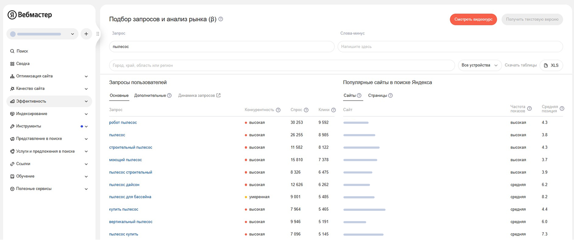This screenshot has height=240, width=574.
Task: Switch to the Дополнительные tab
Action: [x=150, y=95]
